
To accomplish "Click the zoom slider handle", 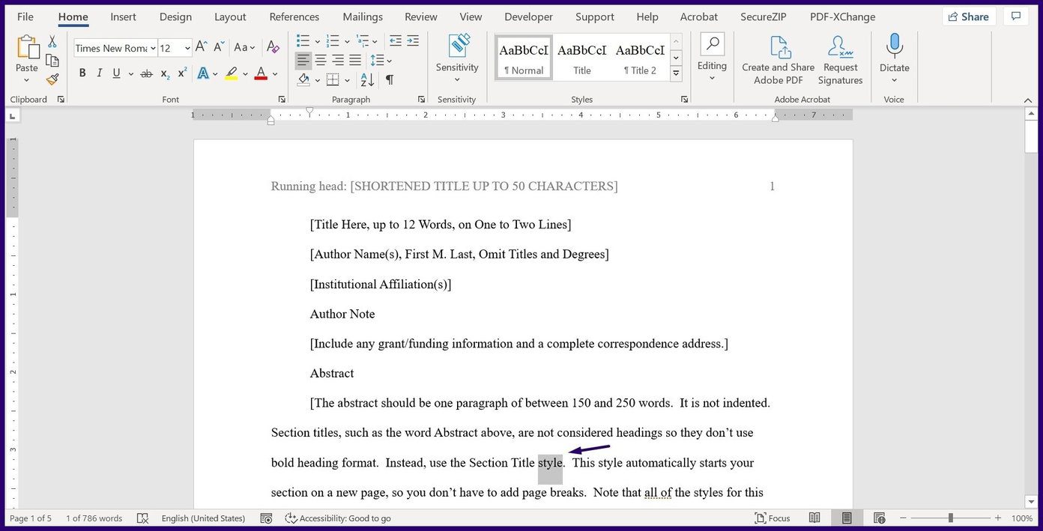I will [950, 518].
